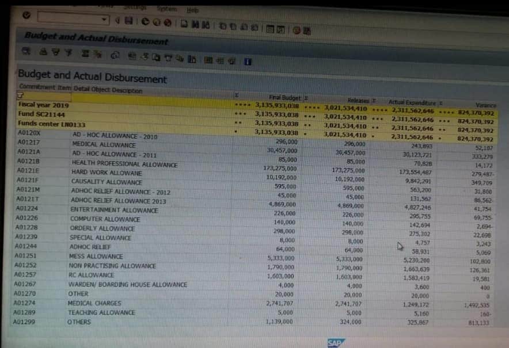Select the A01299 commitment item cell
This screenshot has height=348, width=509.
pos(24,322)
